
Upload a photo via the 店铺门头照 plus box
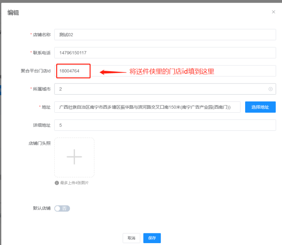tap(74, 157)
